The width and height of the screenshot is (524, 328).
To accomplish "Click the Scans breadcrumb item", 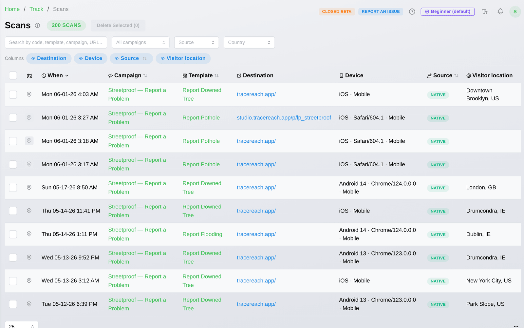I will click(x=61, y=9).
